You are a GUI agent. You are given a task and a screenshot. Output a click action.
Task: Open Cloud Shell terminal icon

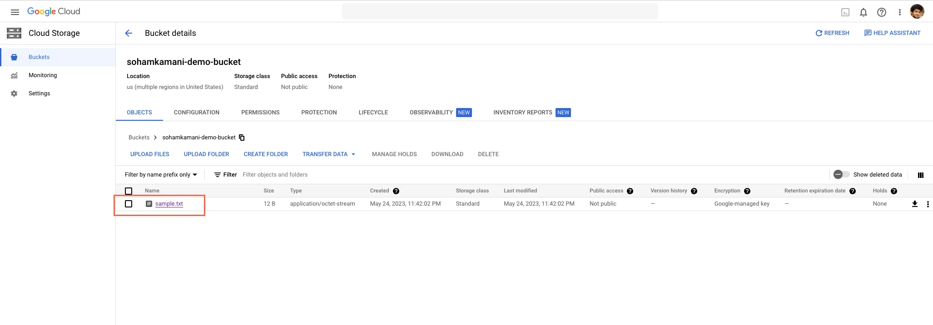845,12
